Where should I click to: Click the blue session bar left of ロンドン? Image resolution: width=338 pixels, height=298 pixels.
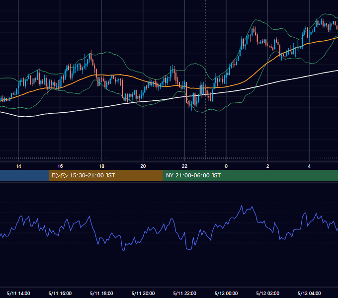pos(24,175)
